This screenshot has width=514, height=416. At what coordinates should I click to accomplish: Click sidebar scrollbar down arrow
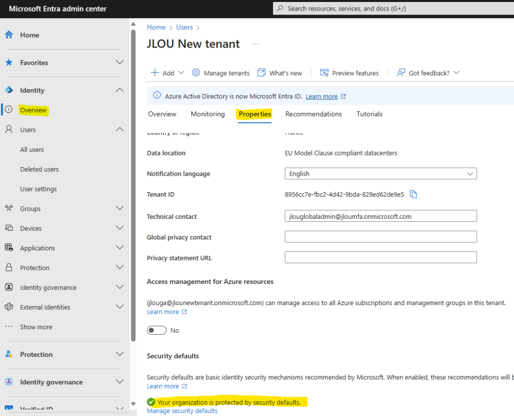[133, 404]
